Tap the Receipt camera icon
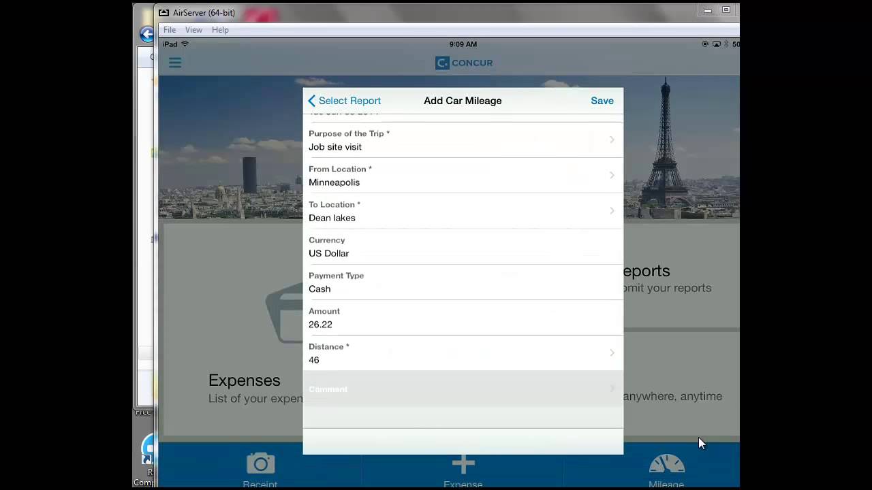 click(x=260, y=463)
